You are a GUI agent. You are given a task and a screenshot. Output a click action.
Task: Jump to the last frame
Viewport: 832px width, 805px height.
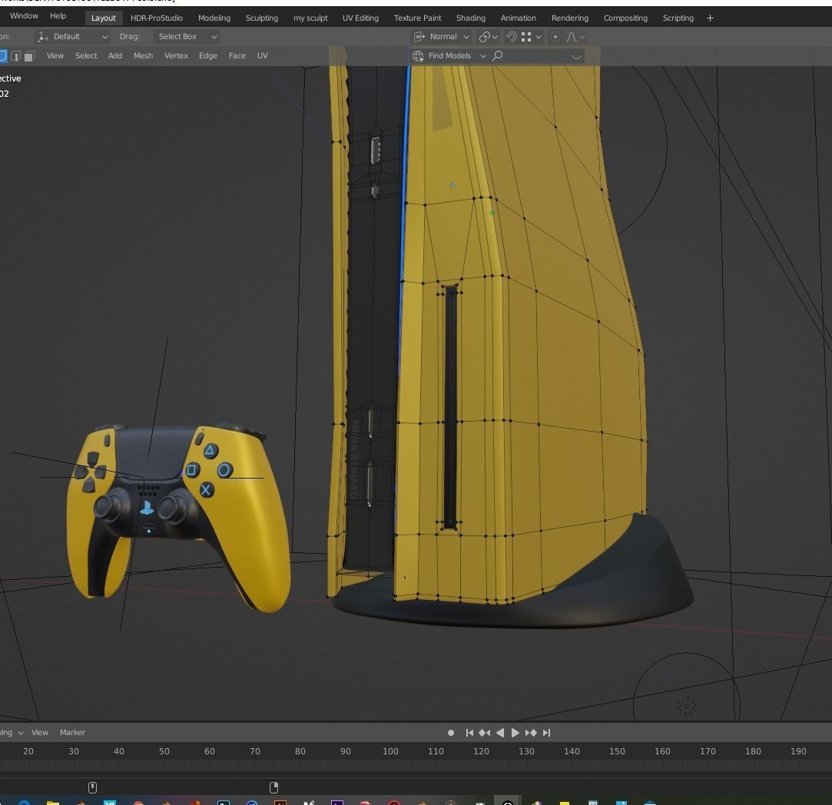tap(546, 733)
